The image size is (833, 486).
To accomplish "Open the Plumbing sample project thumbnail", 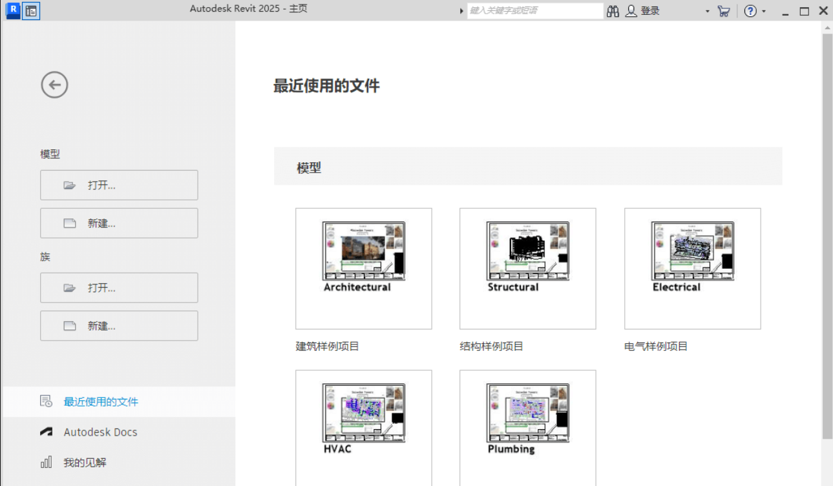I will (x=528, y=428).
